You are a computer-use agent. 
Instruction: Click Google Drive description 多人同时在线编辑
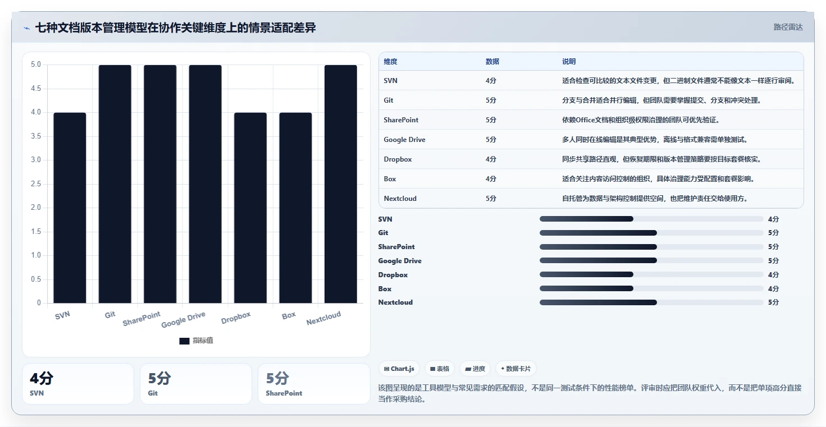(655, 140)
